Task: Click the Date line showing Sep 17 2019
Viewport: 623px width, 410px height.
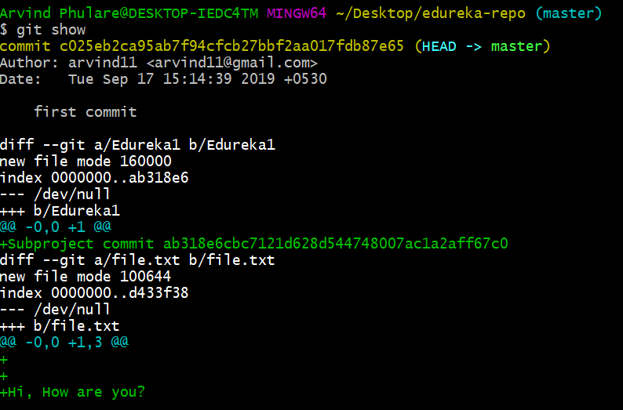Action: [163, 79]
